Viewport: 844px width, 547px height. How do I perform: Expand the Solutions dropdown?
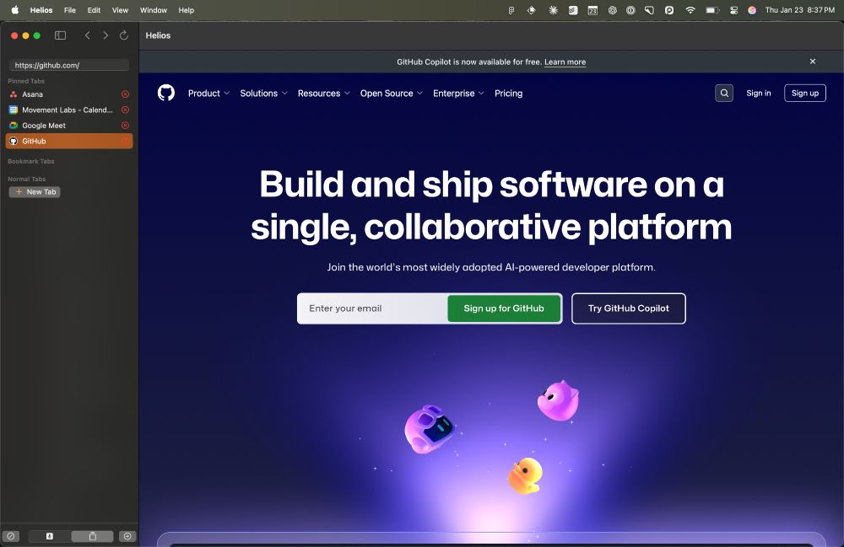click(263, 93)
